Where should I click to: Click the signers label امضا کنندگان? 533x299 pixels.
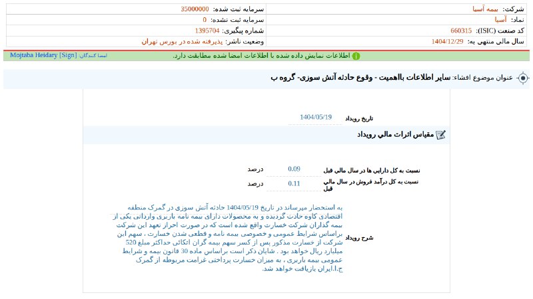(93, 56)
